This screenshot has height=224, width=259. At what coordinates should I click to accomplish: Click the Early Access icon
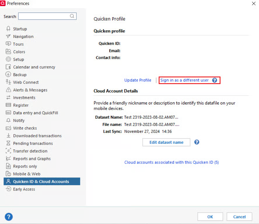click(x=8, y=189)
